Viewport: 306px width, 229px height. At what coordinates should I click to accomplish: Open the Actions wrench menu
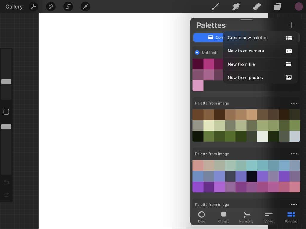coord(33,7)
